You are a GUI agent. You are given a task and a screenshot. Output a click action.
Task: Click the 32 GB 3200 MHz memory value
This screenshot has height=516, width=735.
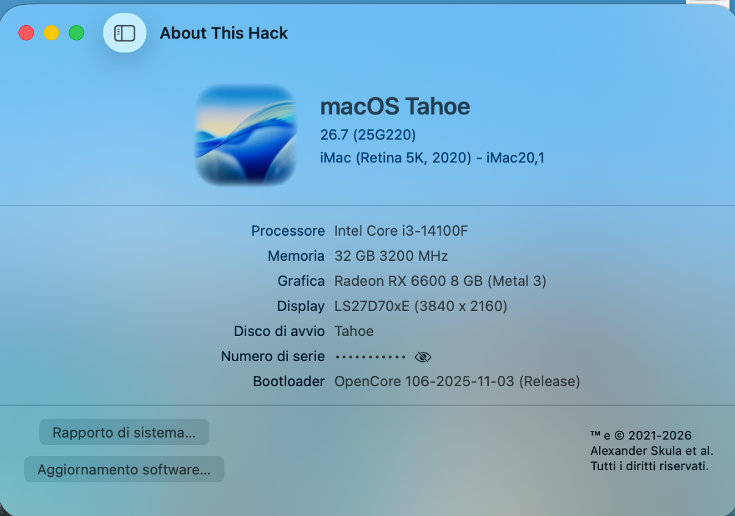pyautogui.click(x=391, y=256)
